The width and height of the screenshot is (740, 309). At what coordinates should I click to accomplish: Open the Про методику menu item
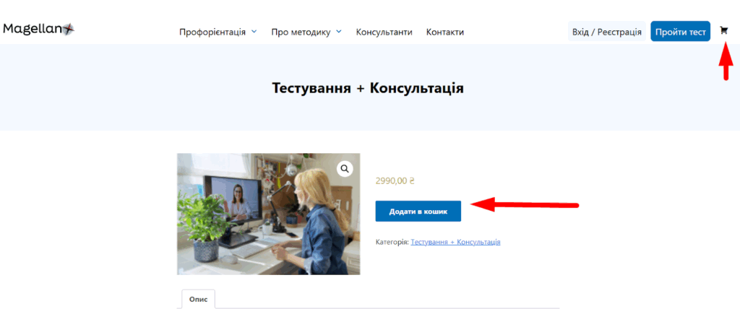pyautogui.click(x=301, y=32)
